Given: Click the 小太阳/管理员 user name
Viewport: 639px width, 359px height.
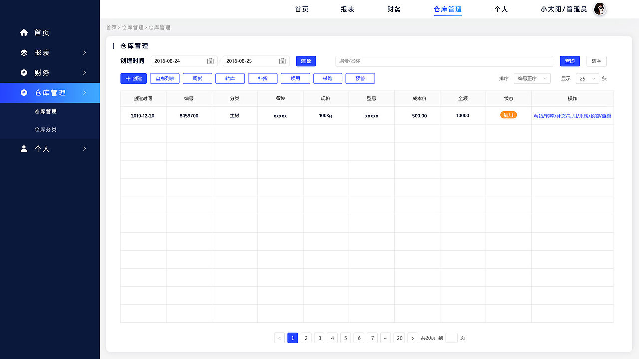Looking at the screenshot, I should (564, 9).
